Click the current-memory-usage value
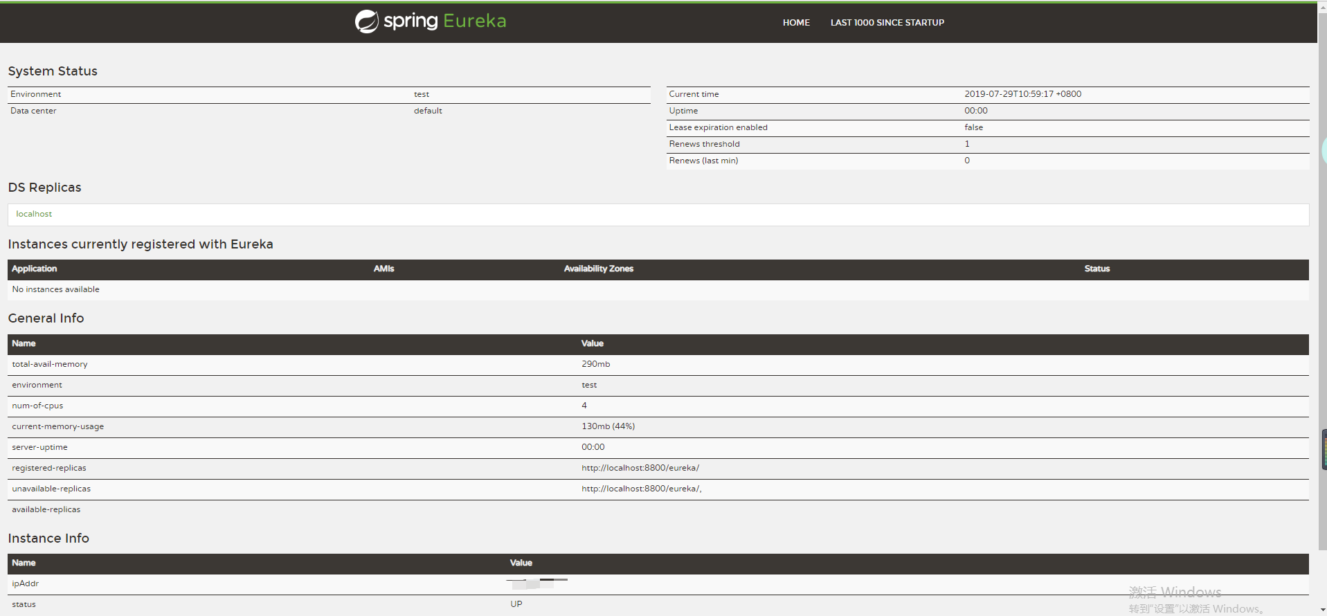This screenshot has width=1327, height=616. [608, 426]
